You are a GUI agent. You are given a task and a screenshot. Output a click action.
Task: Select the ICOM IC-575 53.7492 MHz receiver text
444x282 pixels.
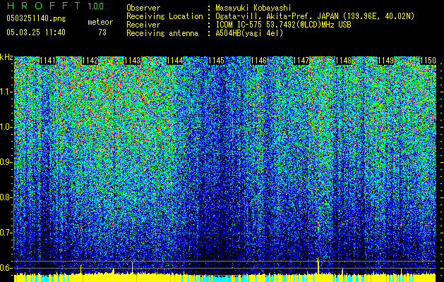pyautogui.click(x=283, y=25)
